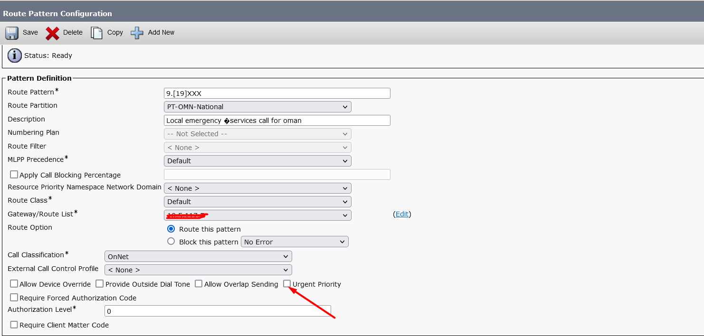This screenshot has width=704, height=336.
Task: Enable Allow Overlap Sending
Action: pyautogui.click(x=198, y=284)
